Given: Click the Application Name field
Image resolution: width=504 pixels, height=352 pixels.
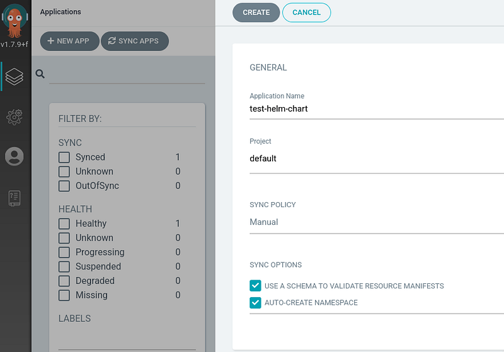Looking at the screenshot, I should [377, 109].
